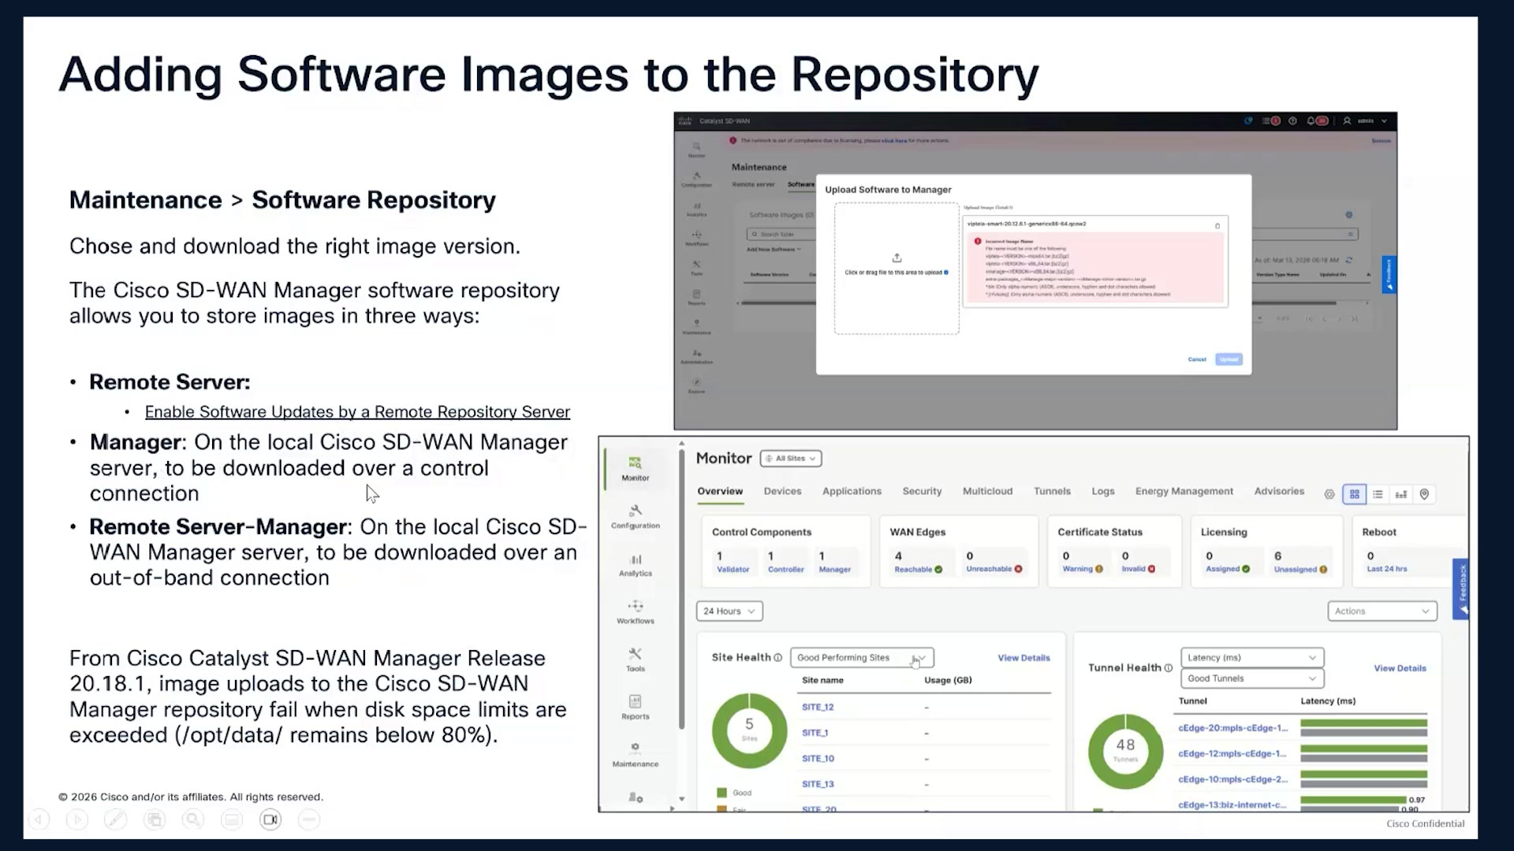Open Maintenance in the SD-WAN sidebar
The image size is (1514, 851).
click(x=635, y=755)
